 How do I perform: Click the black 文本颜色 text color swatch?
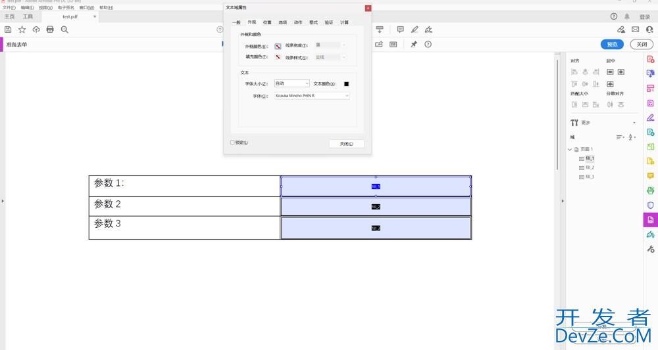[x=346, y=84]
